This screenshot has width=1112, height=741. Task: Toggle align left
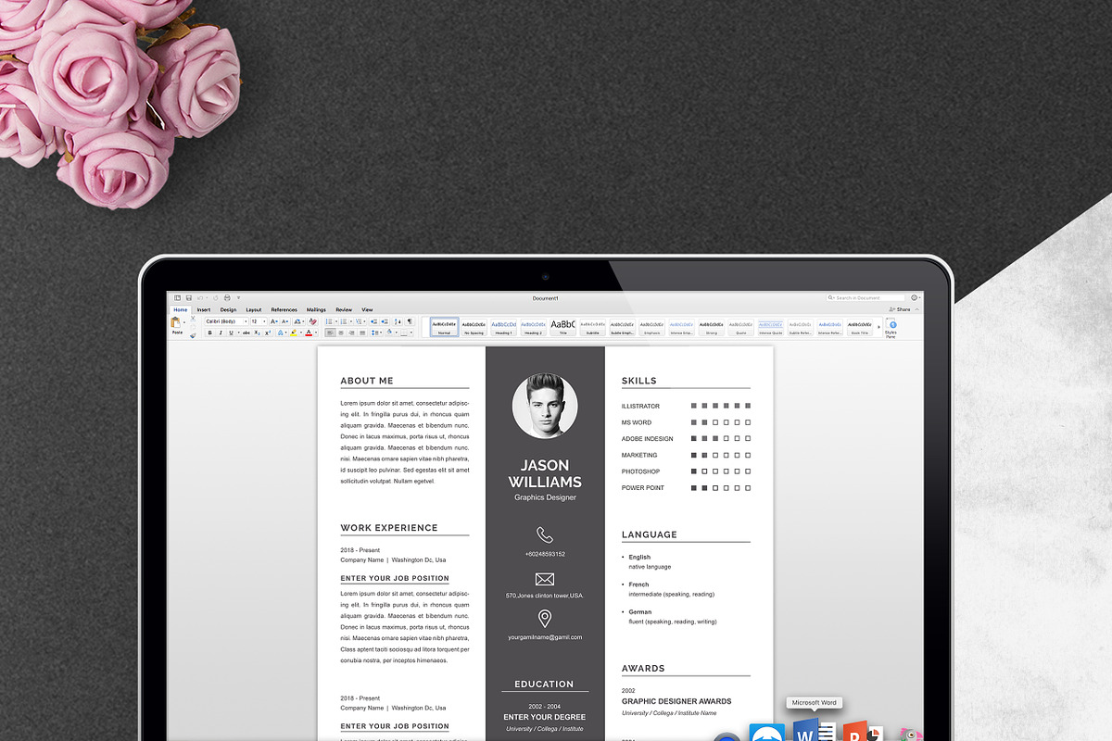tap(331, 333)
